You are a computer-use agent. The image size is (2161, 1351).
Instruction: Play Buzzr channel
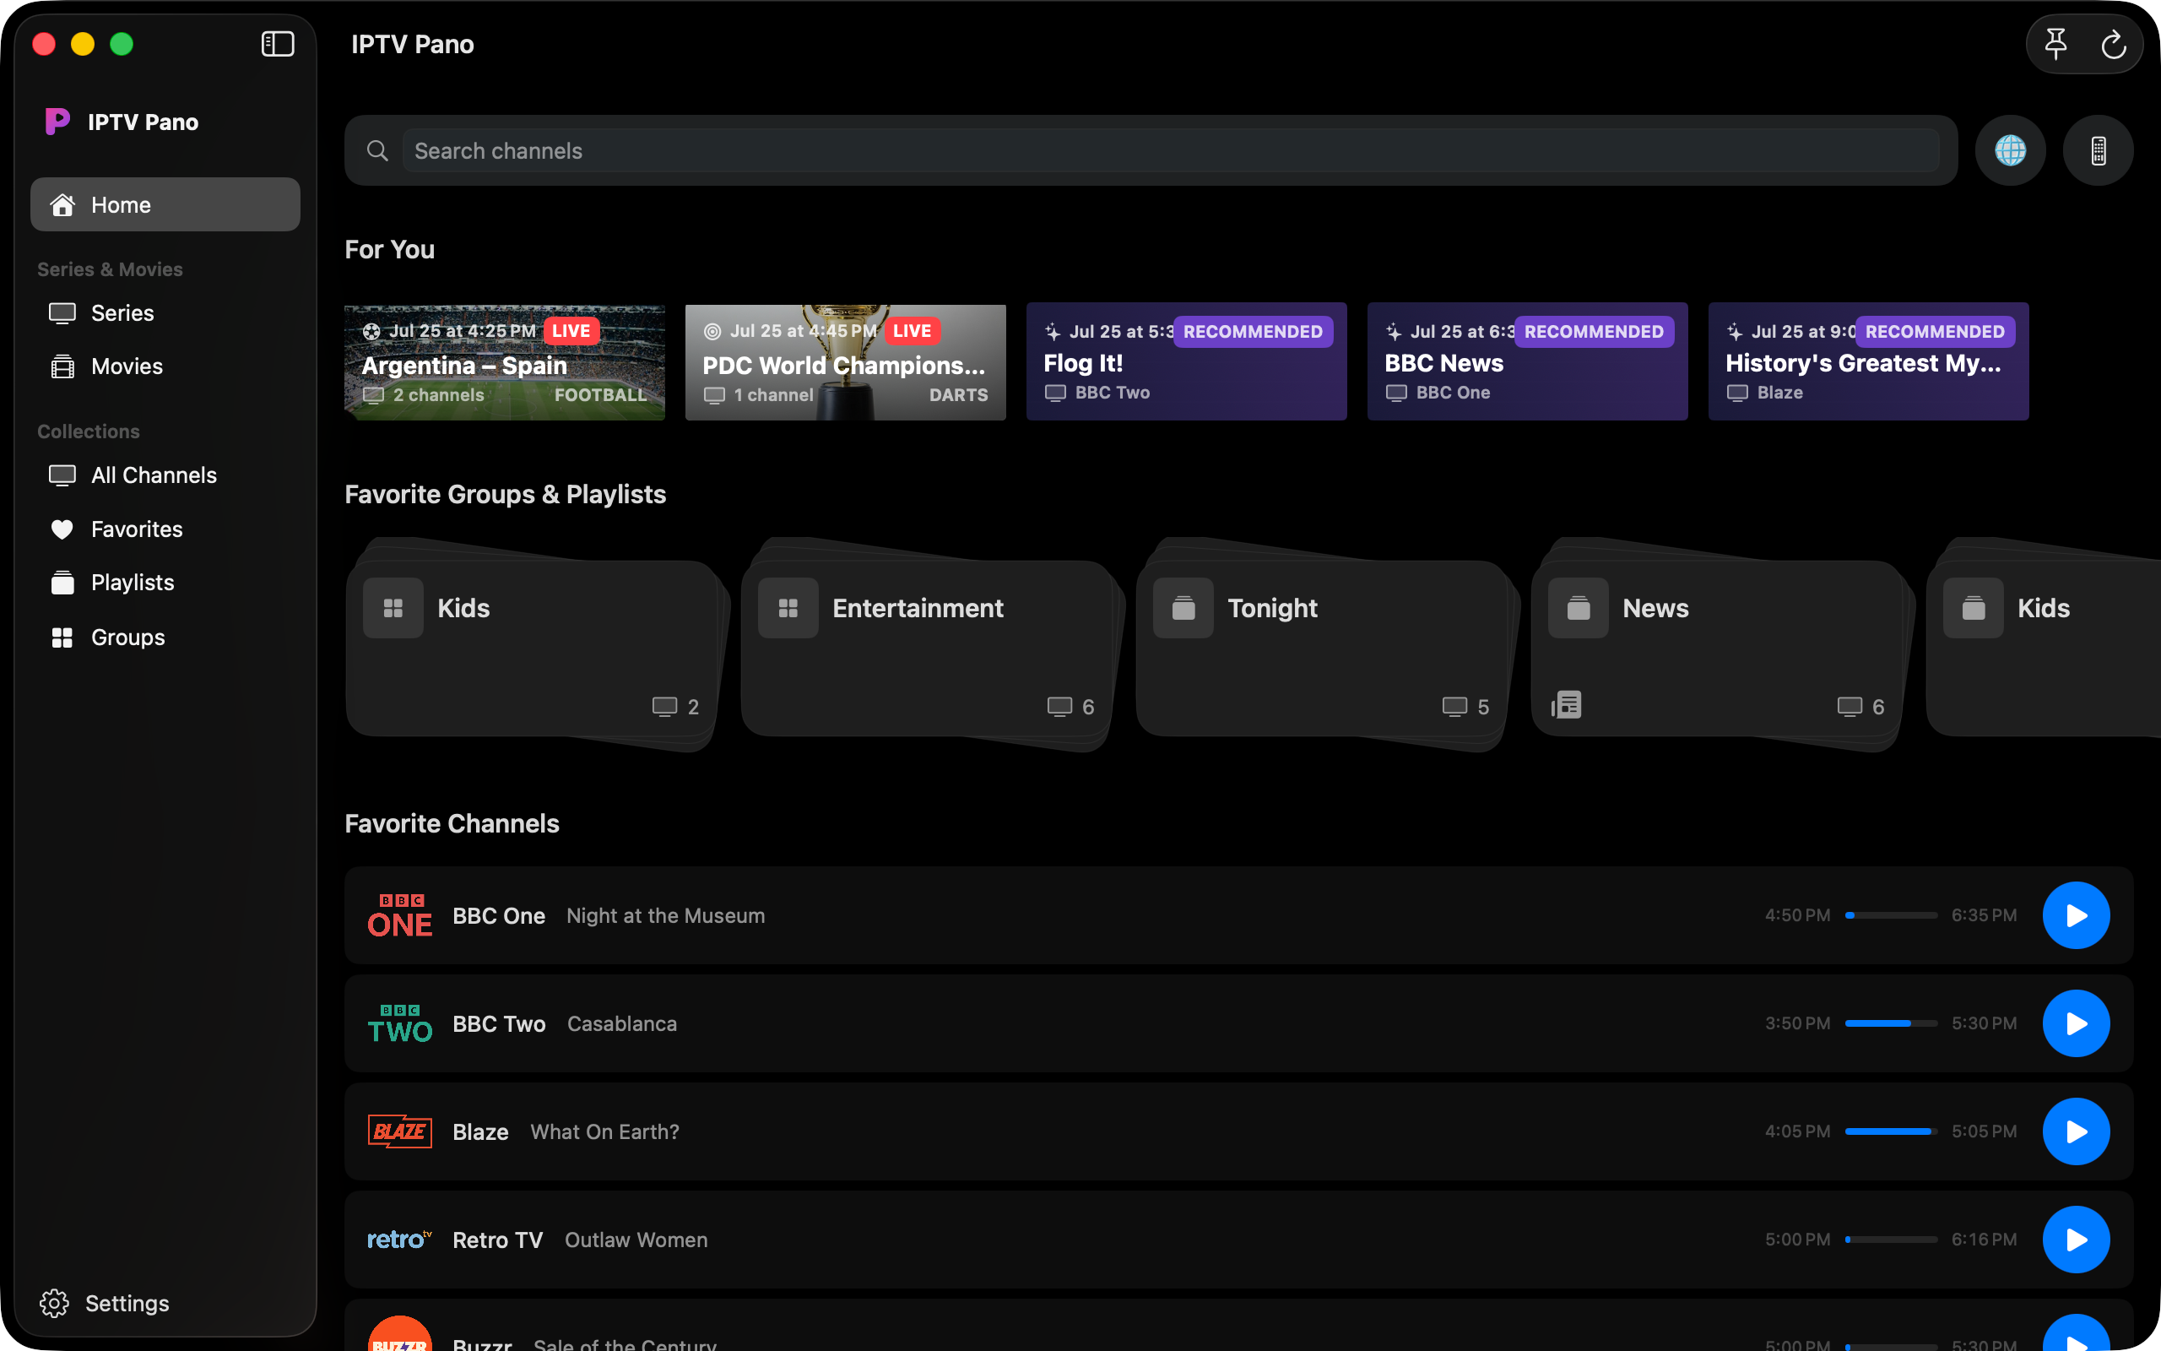[2077, 1333]
